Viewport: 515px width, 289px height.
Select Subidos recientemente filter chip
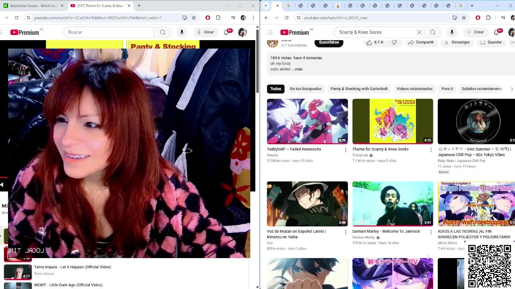[x=482, y=89]
